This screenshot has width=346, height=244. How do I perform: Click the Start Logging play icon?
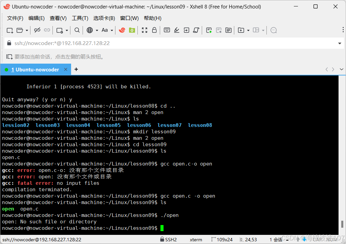(x=209, y=30)
